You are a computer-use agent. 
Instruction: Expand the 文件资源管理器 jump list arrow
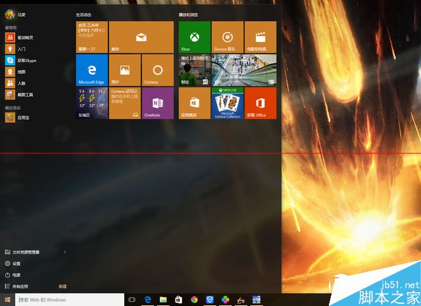click(64, 252)
